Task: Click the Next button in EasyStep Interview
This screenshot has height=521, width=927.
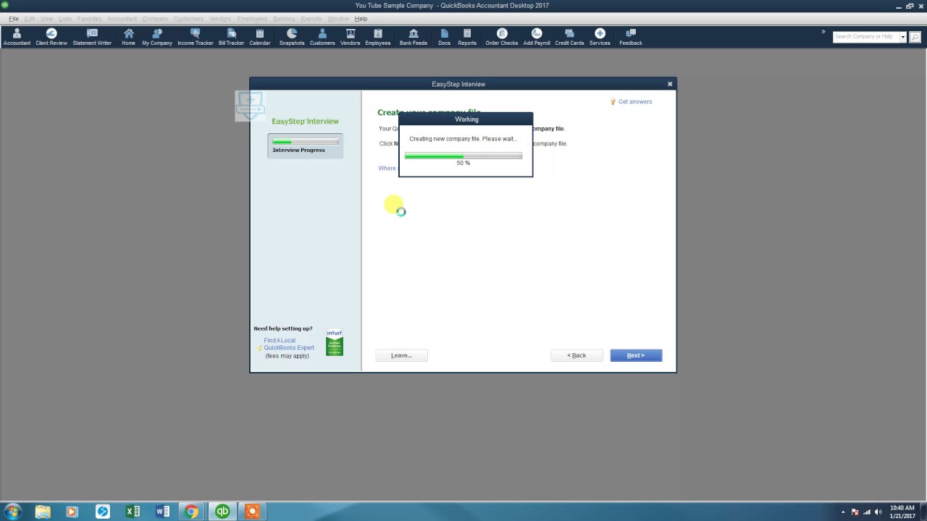Action: [636, 355]
